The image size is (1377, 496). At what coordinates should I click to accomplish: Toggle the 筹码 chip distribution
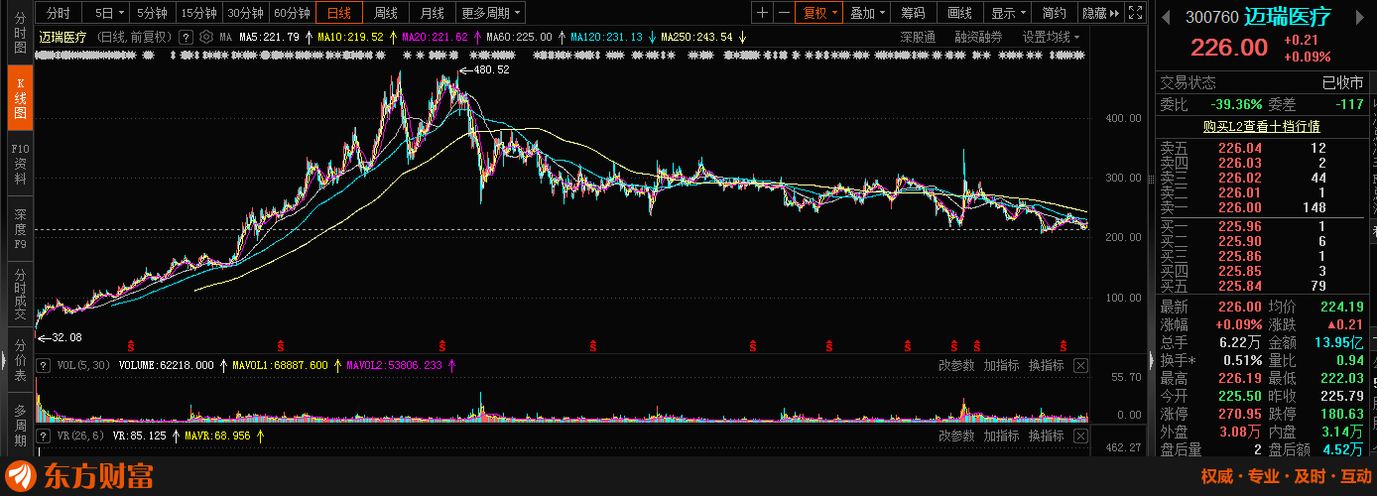pyautogui.click(x=914, y=13)
